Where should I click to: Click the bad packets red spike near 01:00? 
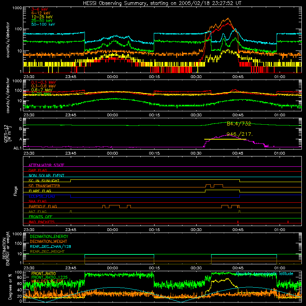point(288,222)
